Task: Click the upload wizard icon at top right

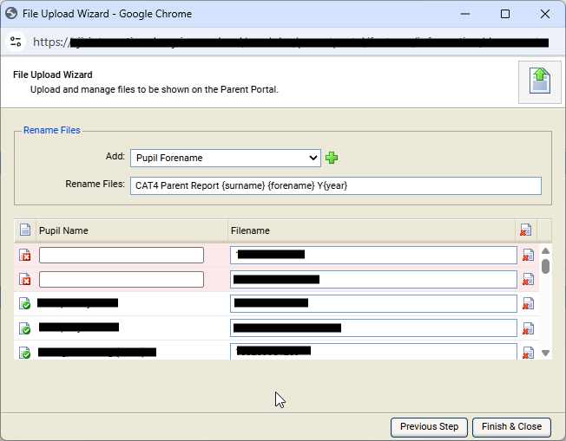Action: [x=539, y=82]
